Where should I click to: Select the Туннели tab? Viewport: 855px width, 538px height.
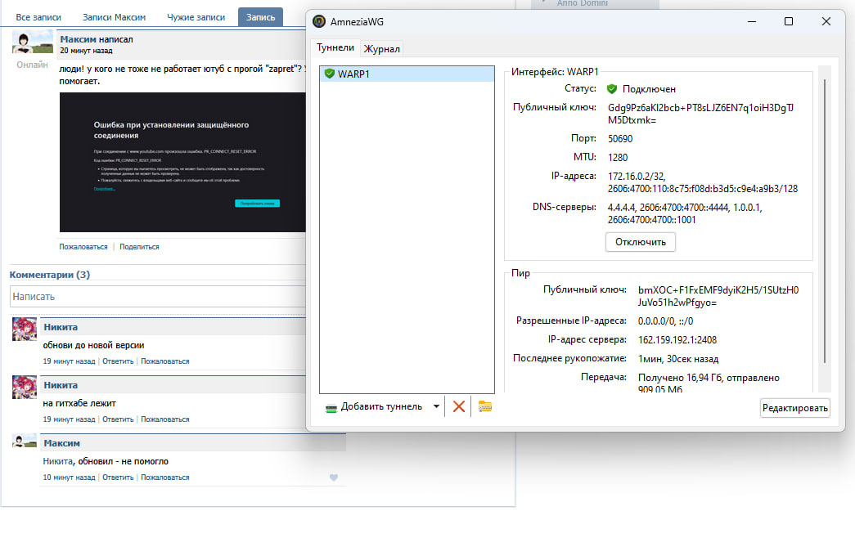point(335,47)
